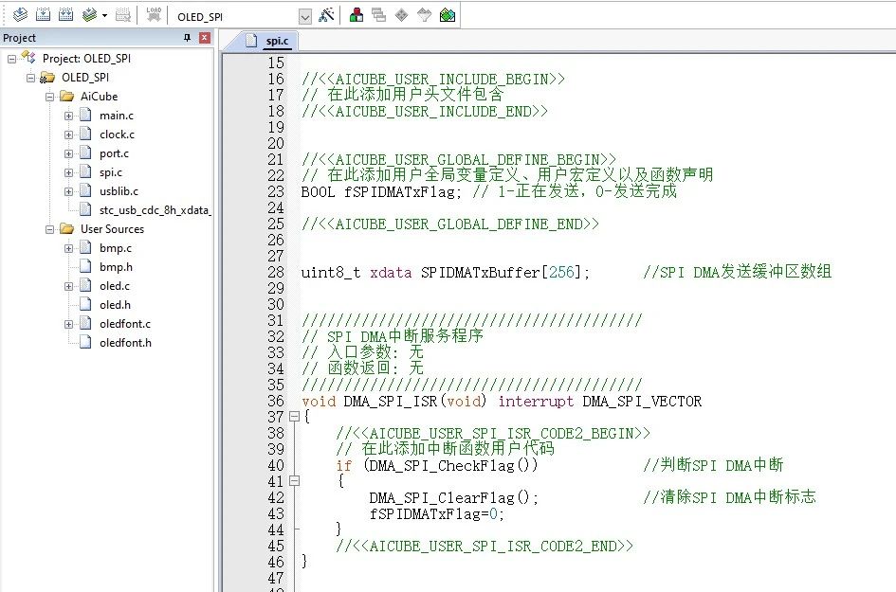The height and width of the screenshot is (592, 896).
Task: Expand the main.c tree node
Action: click(68, 116)
